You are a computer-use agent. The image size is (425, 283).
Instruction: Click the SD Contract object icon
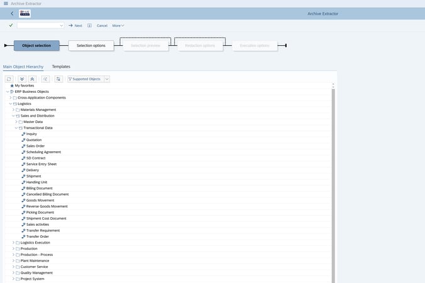point(23,158)
